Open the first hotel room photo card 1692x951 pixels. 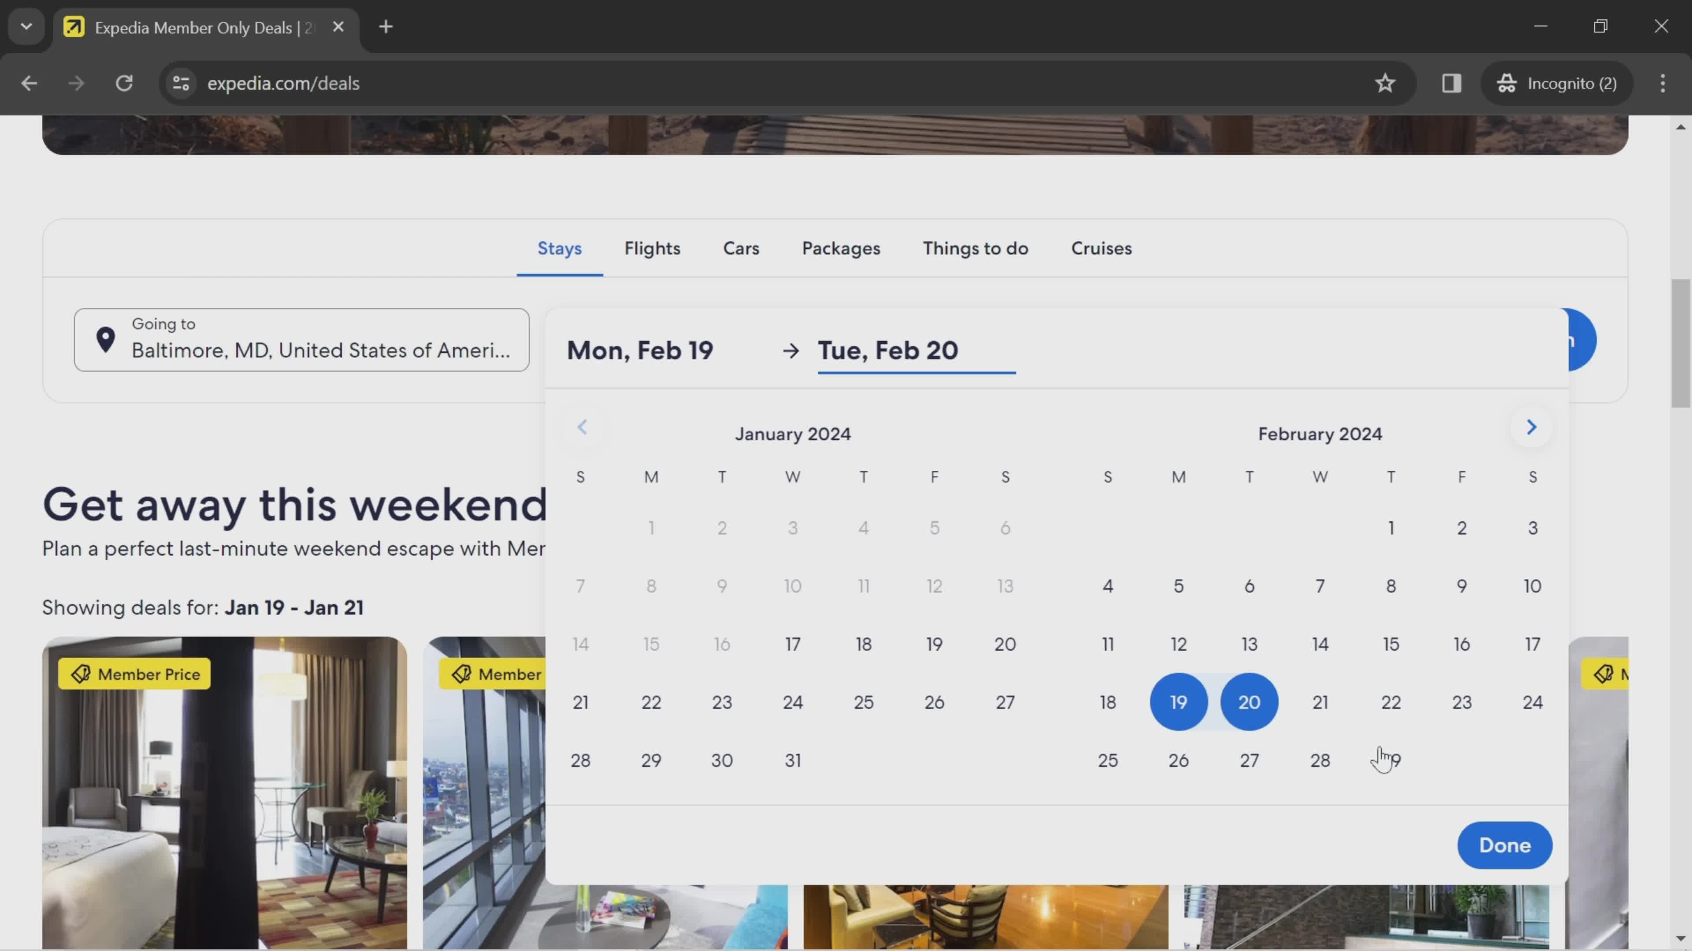point(225,793)
